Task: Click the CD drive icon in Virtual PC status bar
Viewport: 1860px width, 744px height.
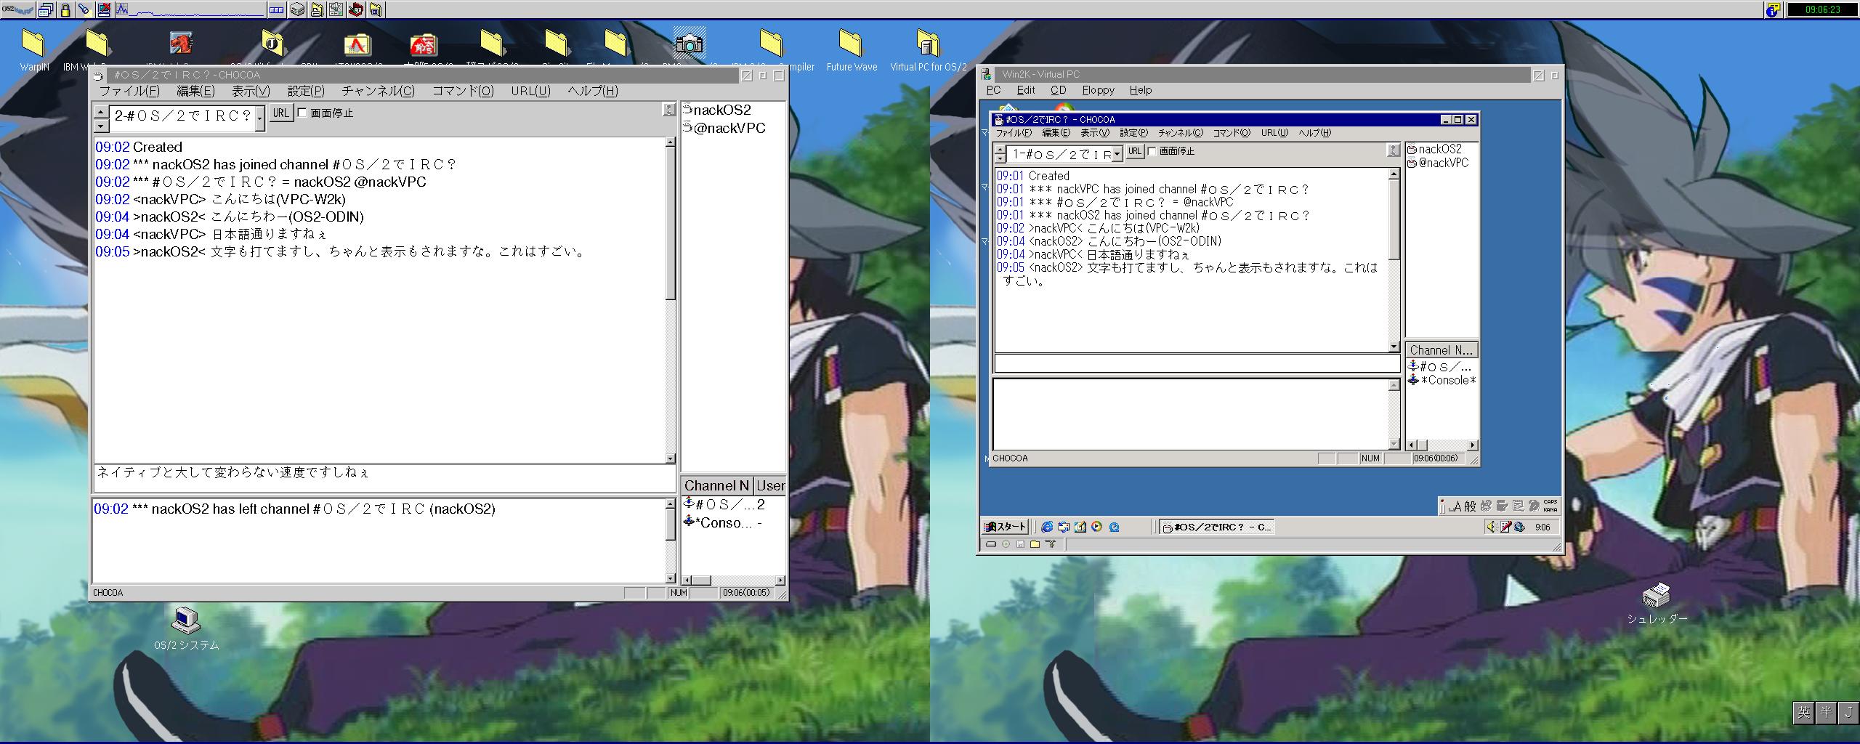Action: (x=1006, y=544)
